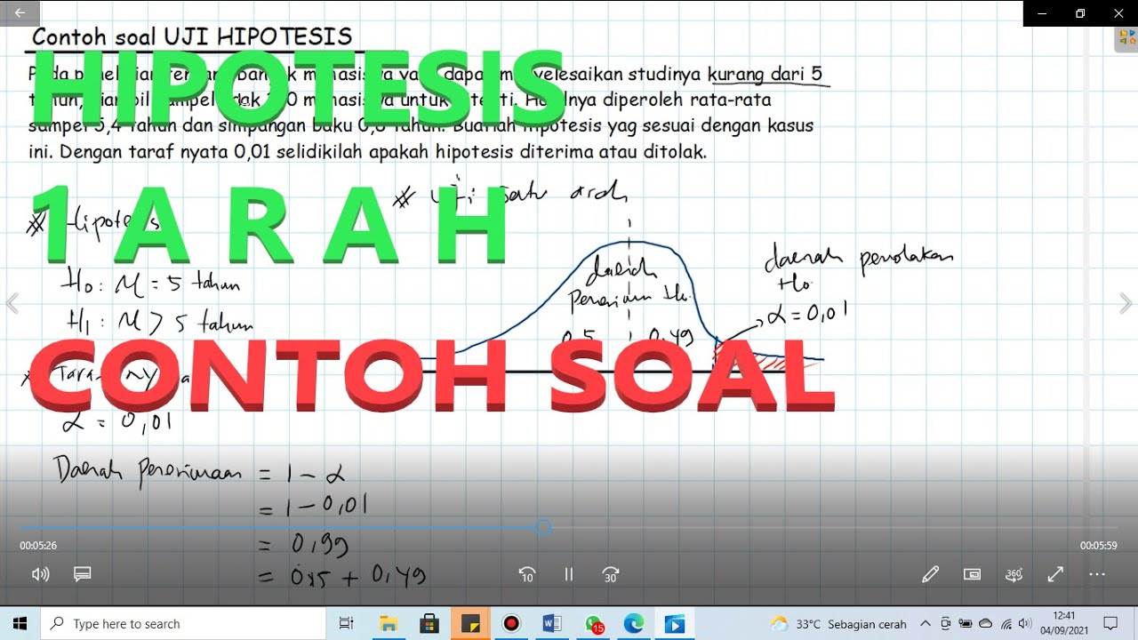
Task: Open WhatsApp with 15 notifications
Action: 593,624
